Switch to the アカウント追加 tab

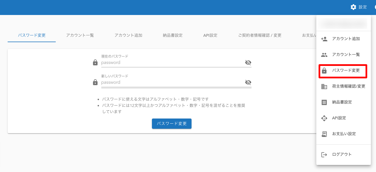point(128,35)
